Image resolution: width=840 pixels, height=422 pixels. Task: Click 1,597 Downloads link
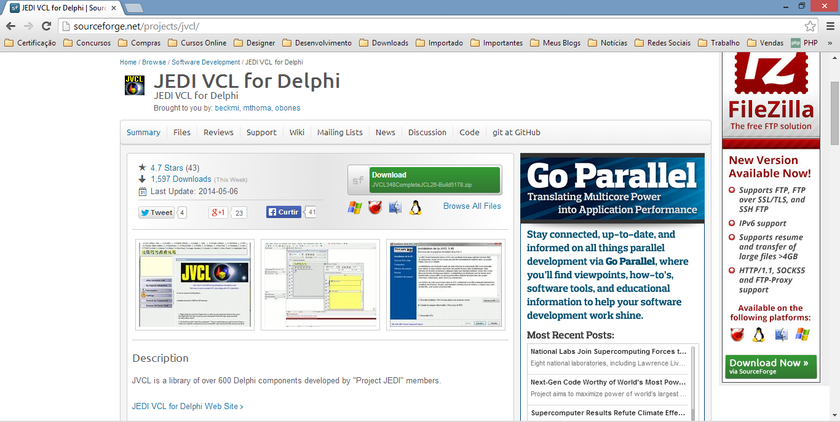tap(181, 179)
